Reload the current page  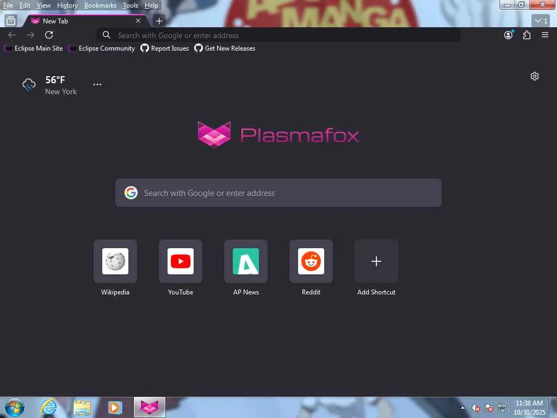point(49,35)
